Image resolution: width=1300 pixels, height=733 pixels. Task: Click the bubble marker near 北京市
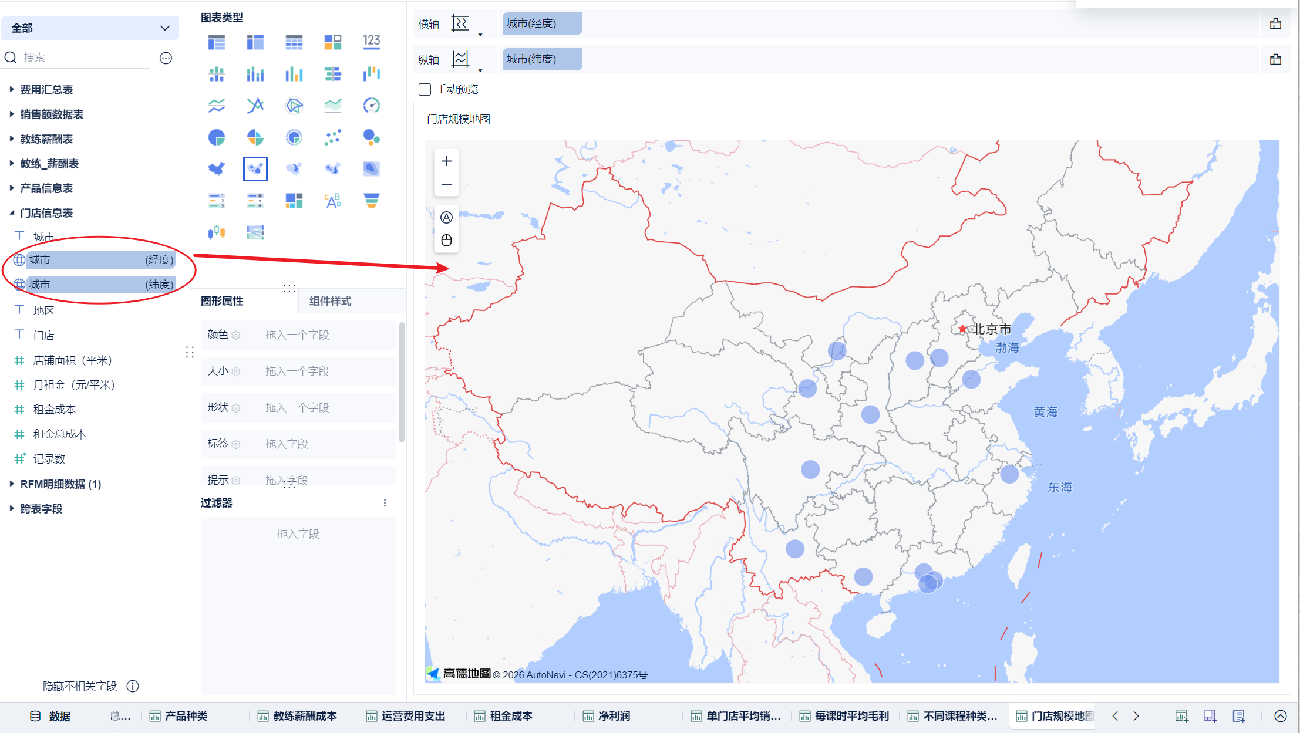[939, 357]
